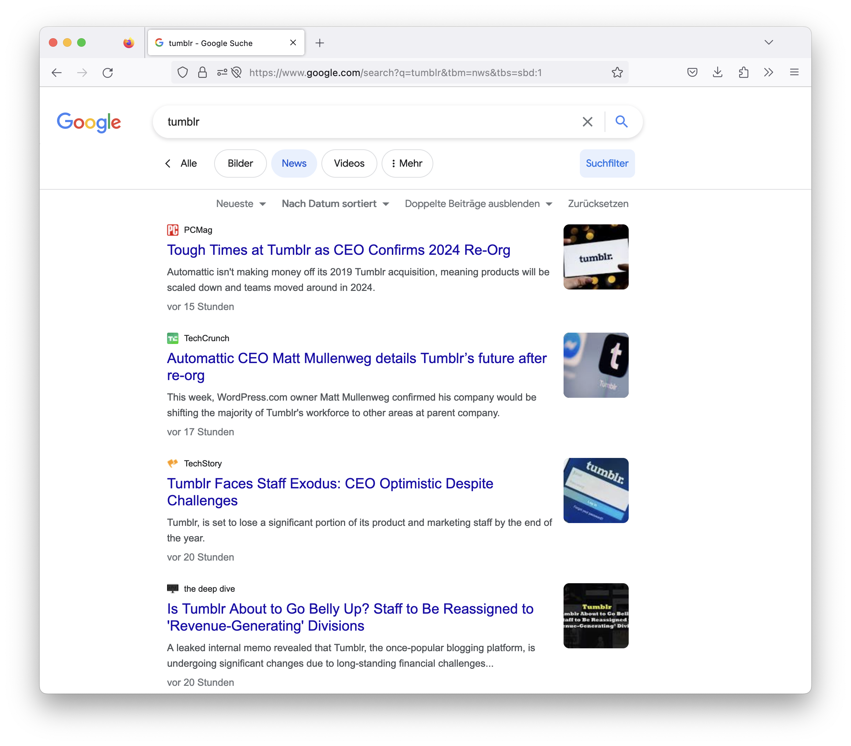Submit search with the magnifier icon

point(621,121)
